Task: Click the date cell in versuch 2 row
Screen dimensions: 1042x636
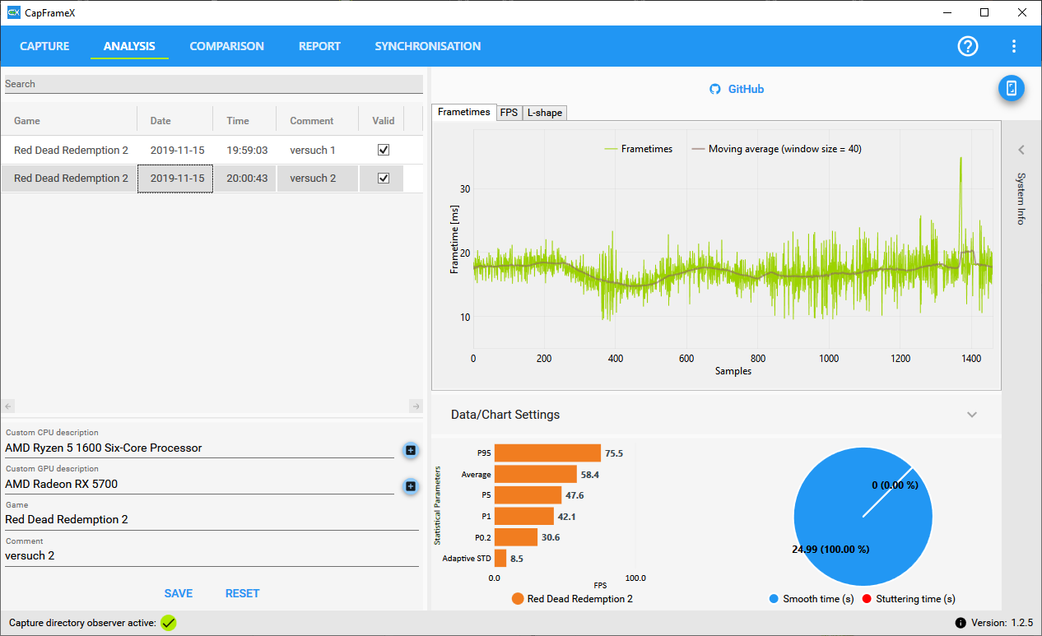Action: [175, 179]
